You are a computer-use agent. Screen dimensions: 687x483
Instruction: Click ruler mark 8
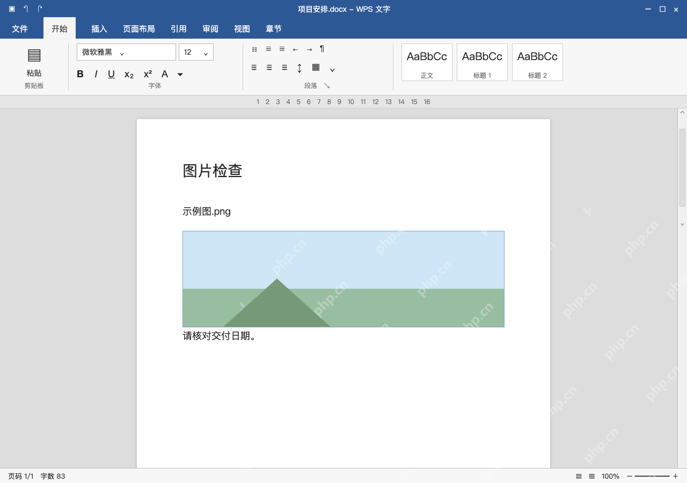329,102
